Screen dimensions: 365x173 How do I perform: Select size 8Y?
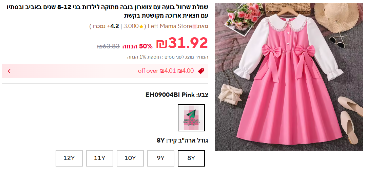[x=191, y=158]
